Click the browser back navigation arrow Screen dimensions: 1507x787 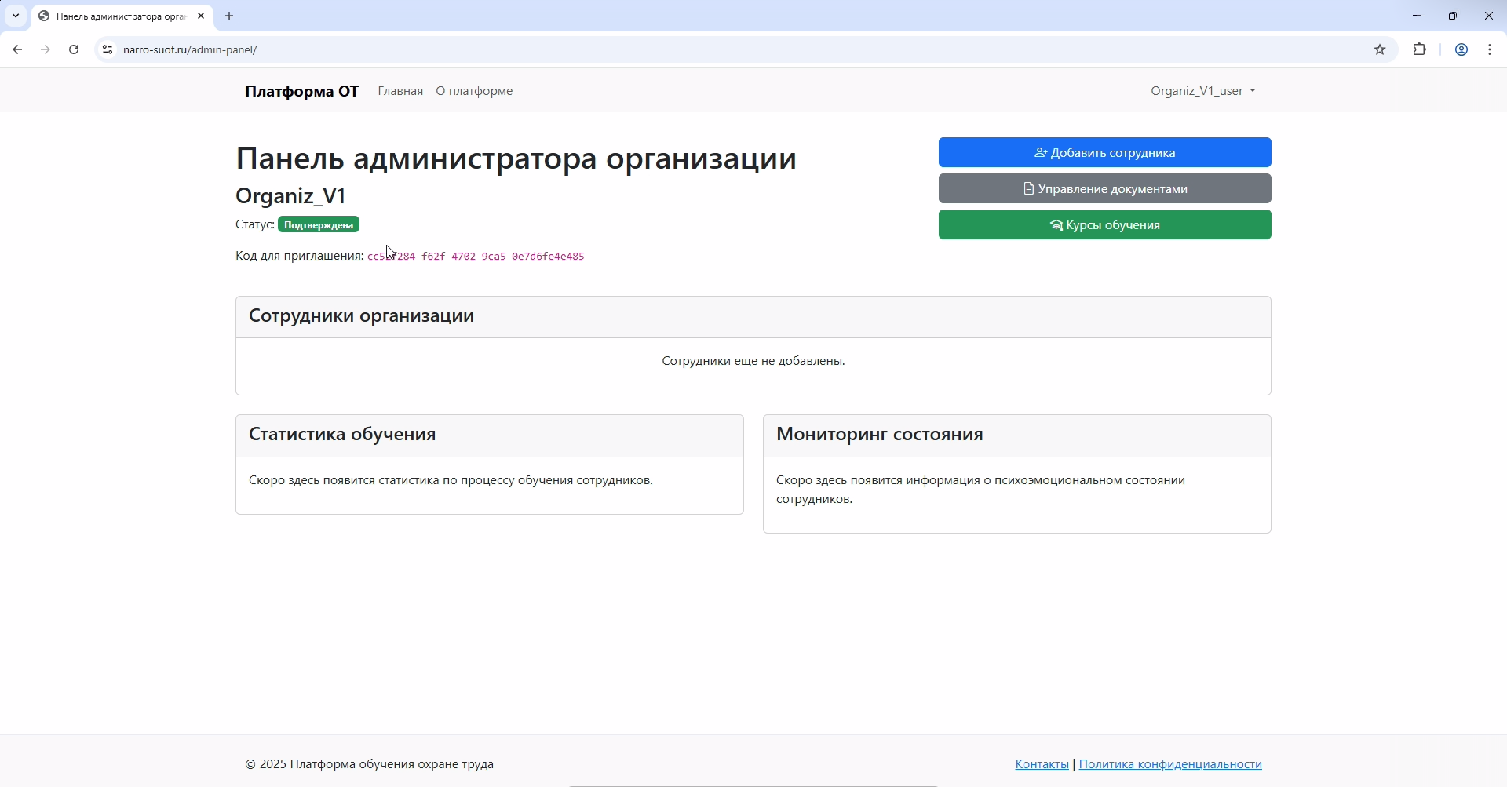click(17, 49)
